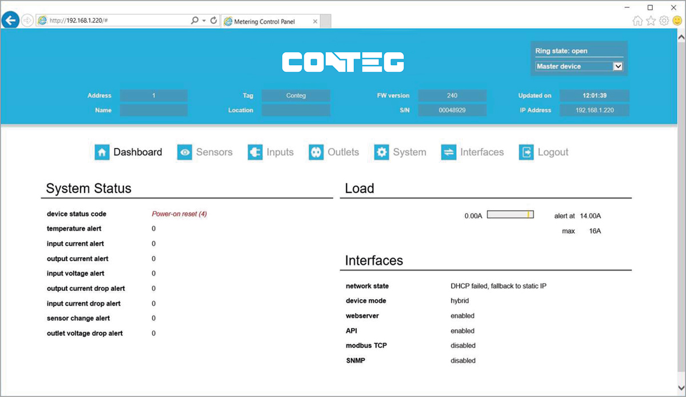Expand the address bar search dropdown arrow
This screenshot has width=686, height=397.
[x=204, y=21]
